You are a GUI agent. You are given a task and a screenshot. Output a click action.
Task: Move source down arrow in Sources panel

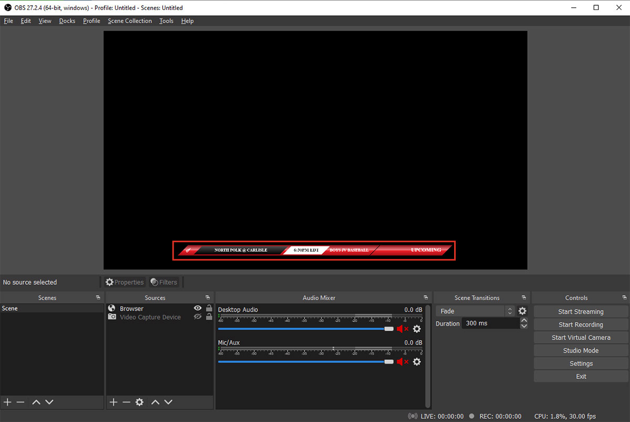point(168,402)
